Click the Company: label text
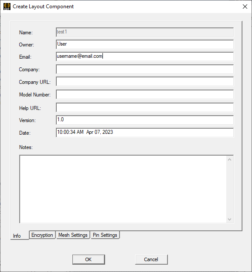Image resolution: width=252 pixels, height=272 pixels. click(x=29, y=70)
